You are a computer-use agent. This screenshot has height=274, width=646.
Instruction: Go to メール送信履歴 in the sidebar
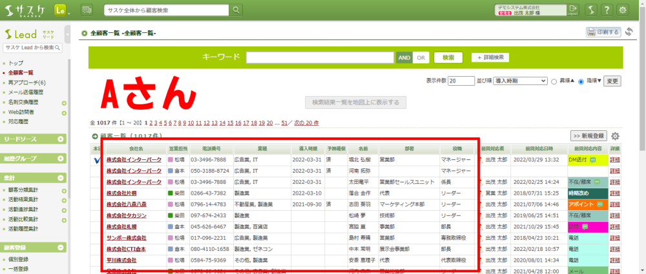tap(26, 92)
